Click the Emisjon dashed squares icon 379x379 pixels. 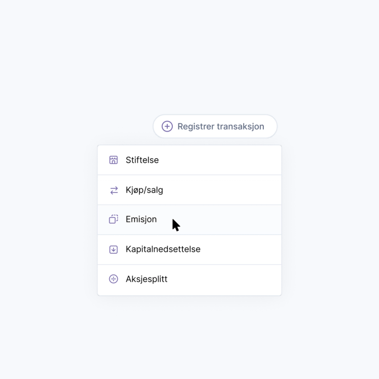[x=114, y=219]
